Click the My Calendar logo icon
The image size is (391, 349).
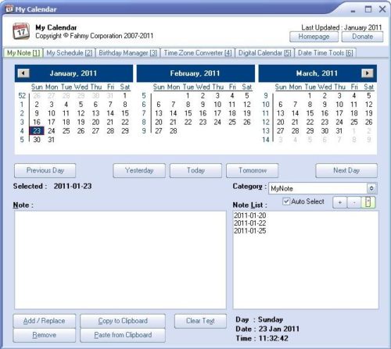click(x=21, y=31)
